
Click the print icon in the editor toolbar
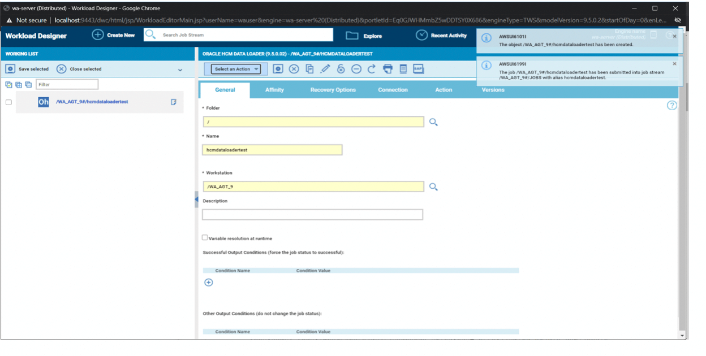click(388, 69)
